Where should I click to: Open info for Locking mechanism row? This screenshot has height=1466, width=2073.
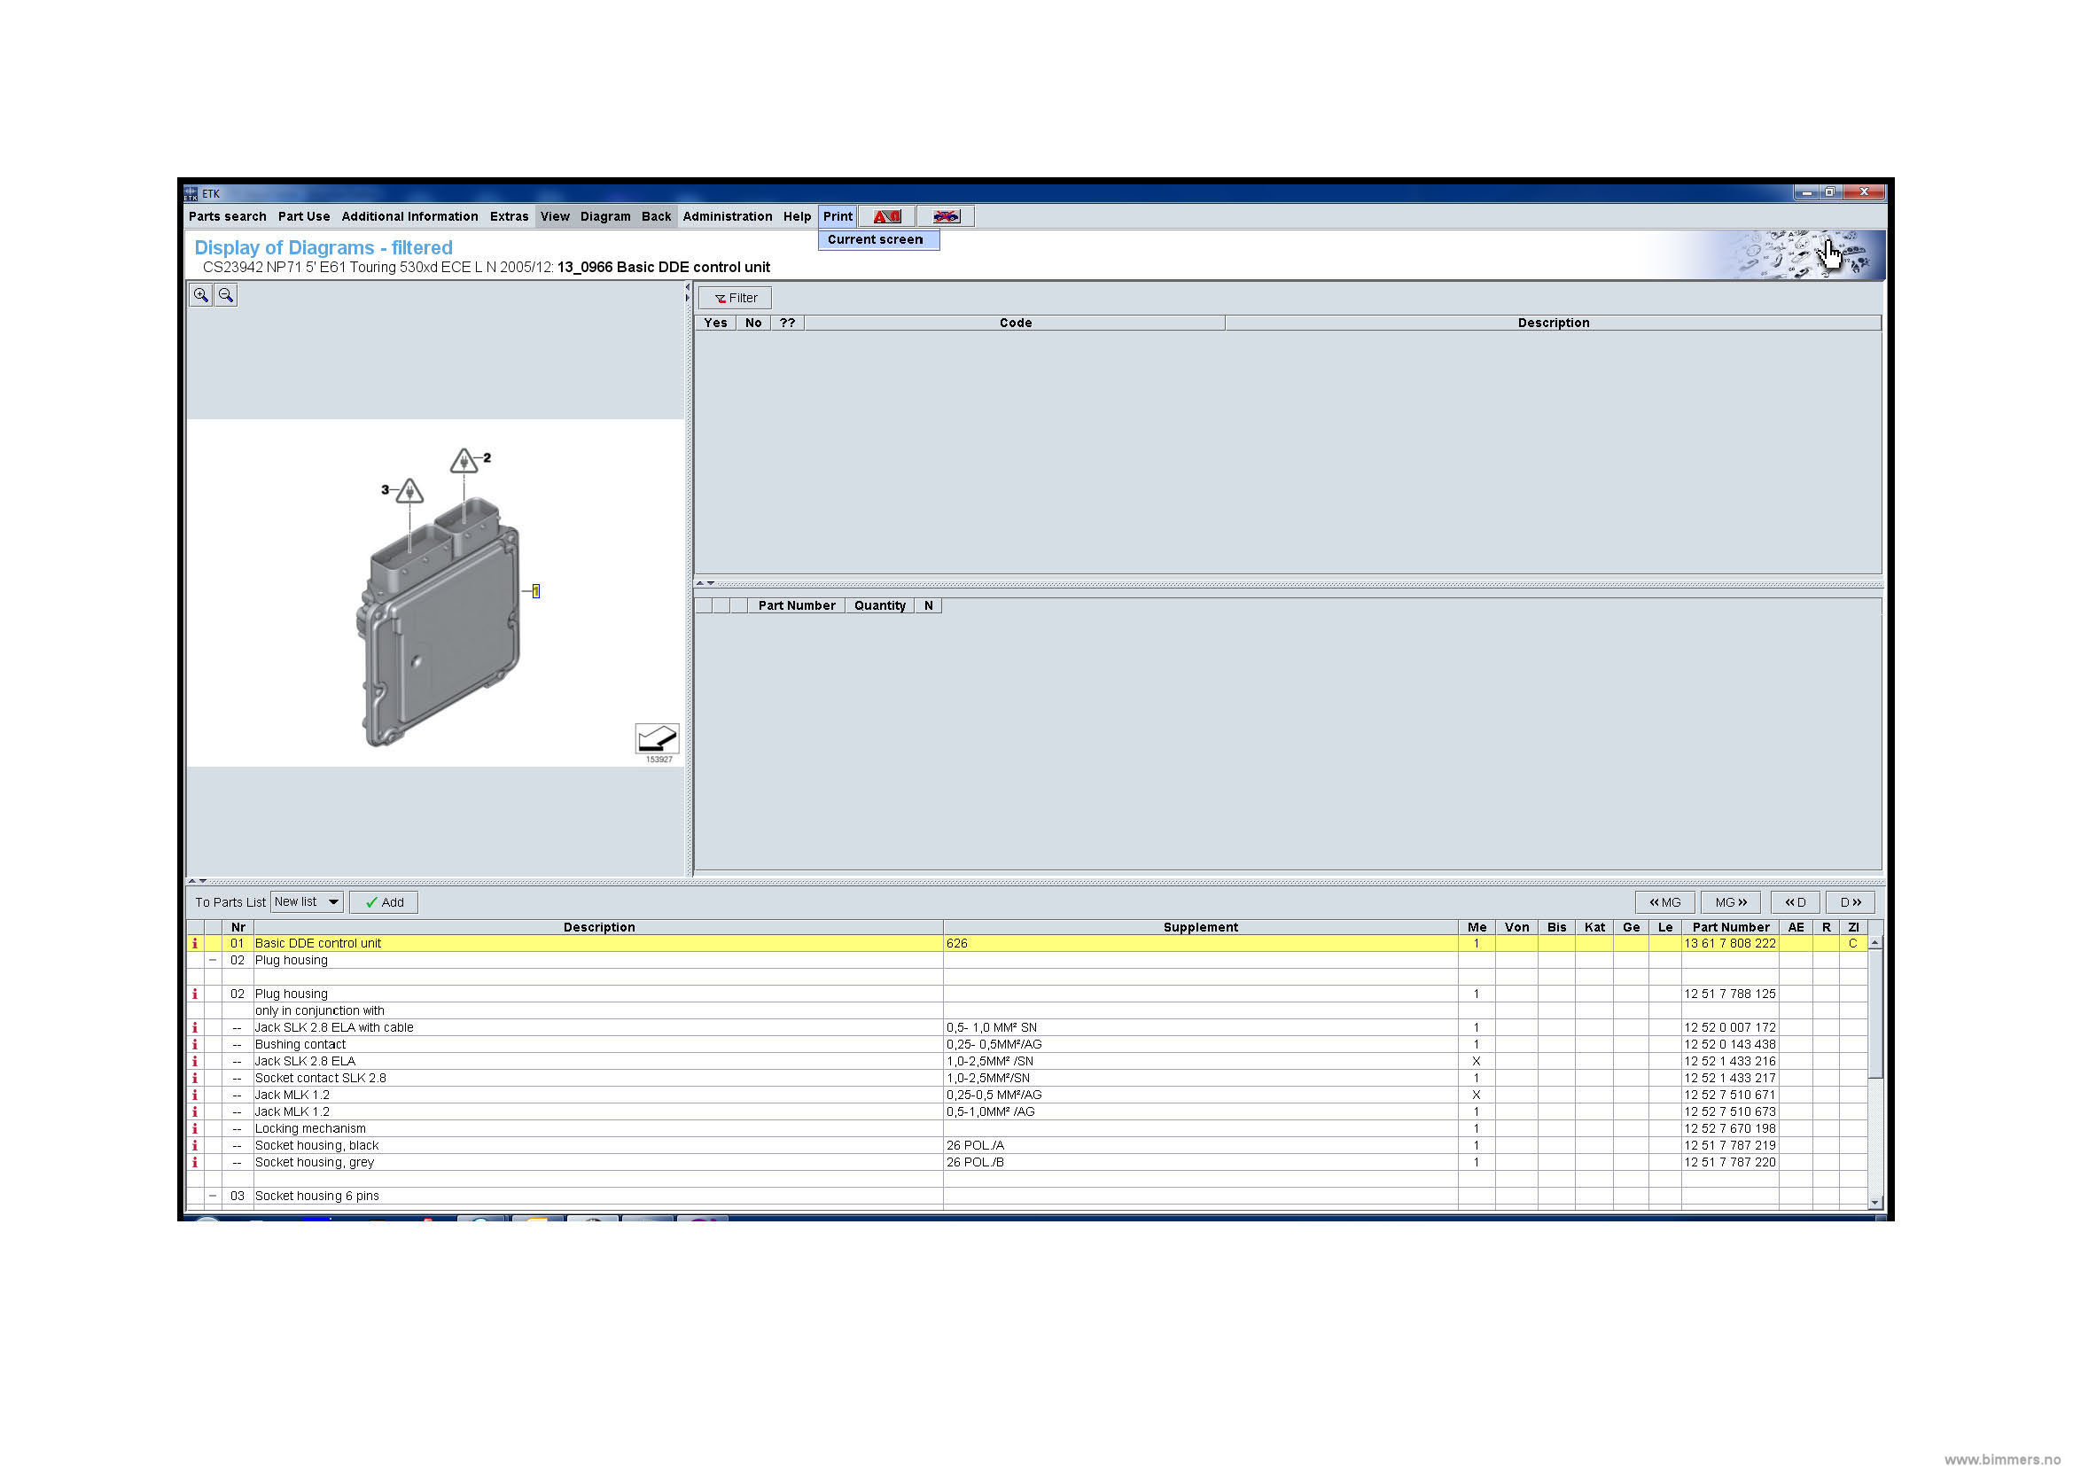pos(194,1128)
